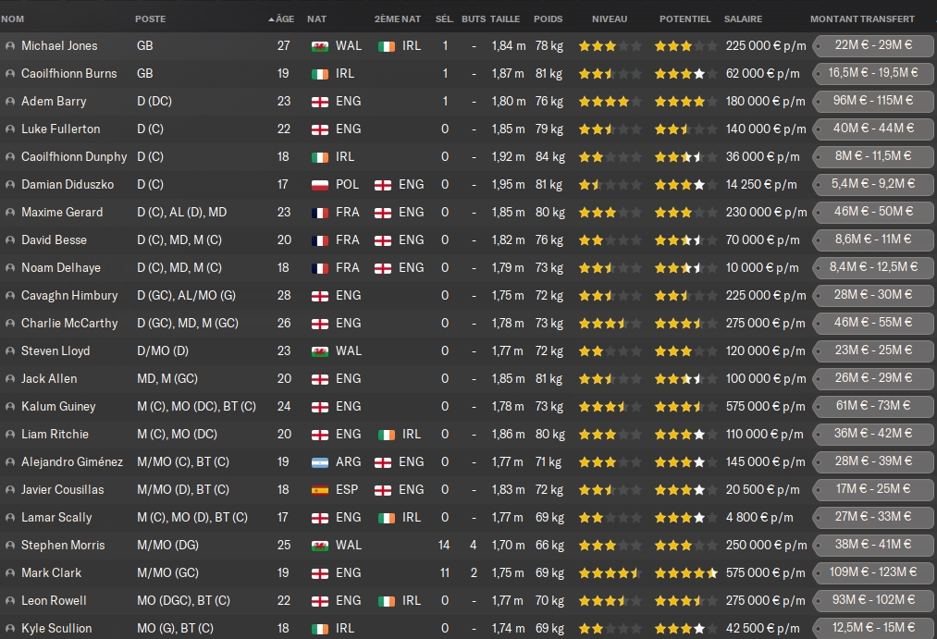Select Lamar Scally's salary 4 800 € p/m
This screenshot has height=639, width=937.
(759, 518)
